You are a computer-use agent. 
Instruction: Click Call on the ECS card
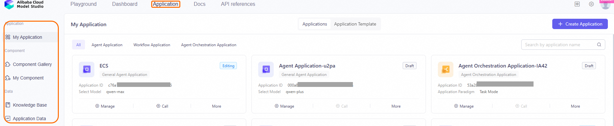click(x=162, y=106)
